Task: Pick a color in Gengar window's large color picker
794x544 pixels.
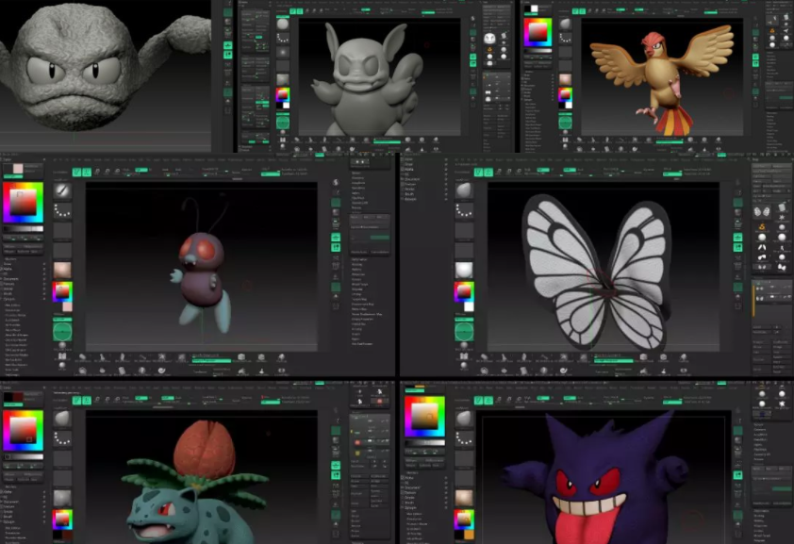Action: click(424, 417)
